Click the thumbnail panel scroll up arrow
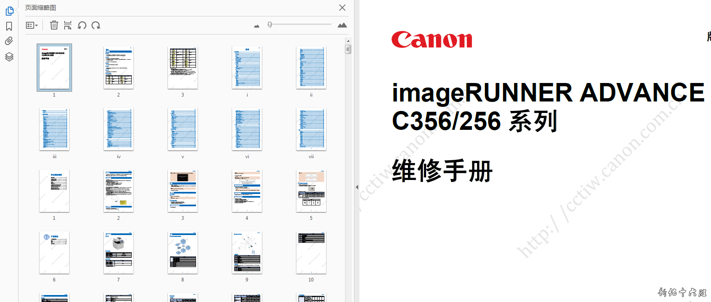 coord(348,41)
